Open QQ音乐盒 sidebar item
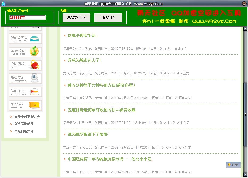The height and width of the screenshot is (178, 248). pos(25,52)
